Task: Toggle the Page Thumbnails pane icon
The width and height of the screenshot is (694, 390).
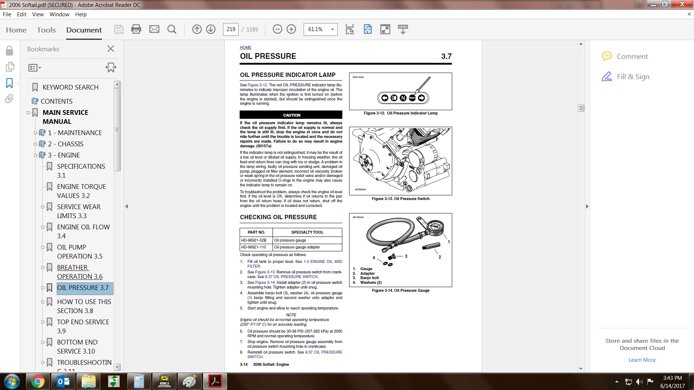Action: click(10, 67)
